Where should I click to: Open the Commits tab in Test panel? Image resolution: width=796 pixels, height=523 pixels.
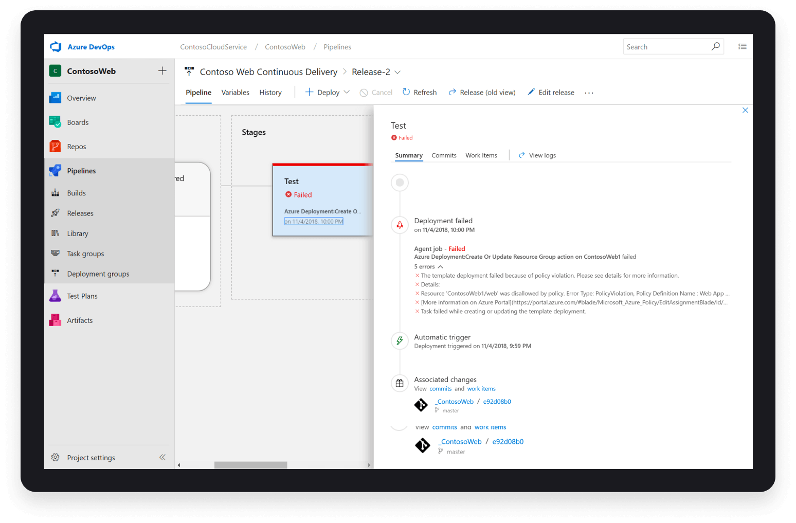pos(444,155)
